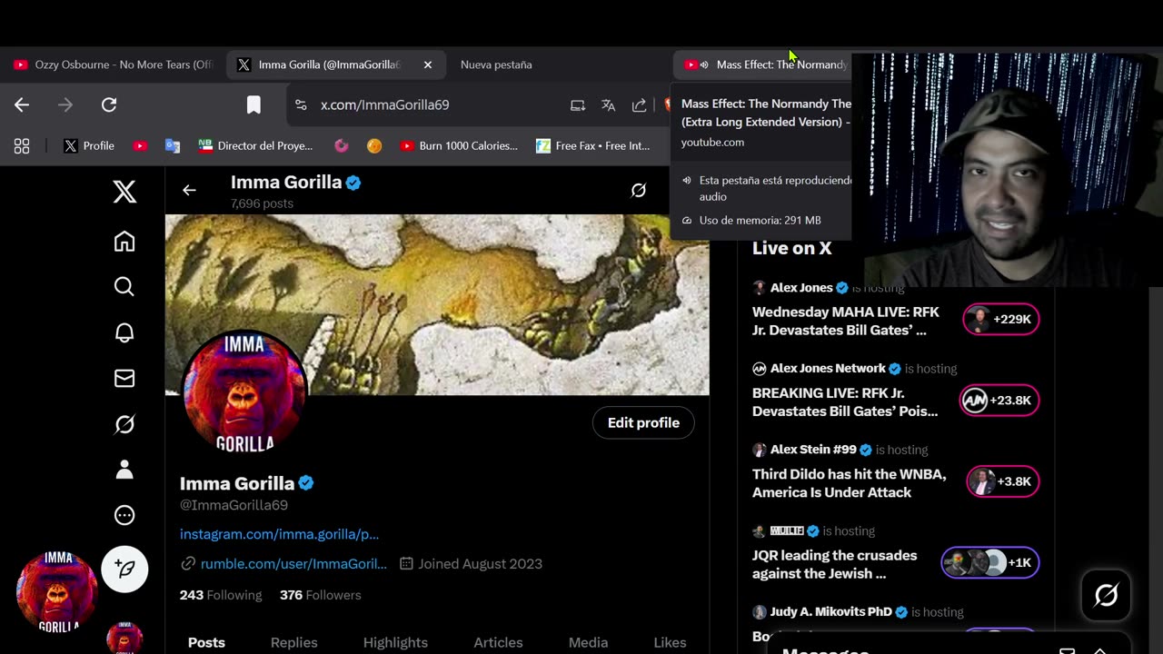Open X Profile bookmark
The width and height of the screenshot is (1163, 654).
click(x=88, y=145)
